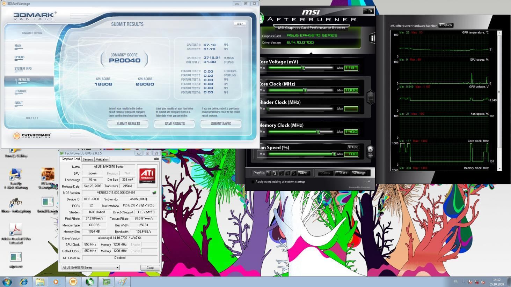Open Windows Explorer folder in taskbar
Screen dimensions: 511x287
(x=40, y=281)
